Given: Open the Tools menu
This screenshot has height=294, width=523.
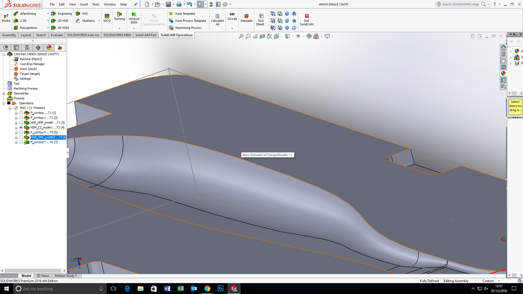Looking at the screenshot, I should pos(96,4).
